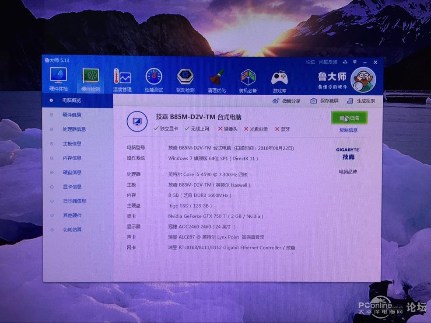Click network card value RTL8168/8111/8112
Image resolution: width=431 pixels, height=323 pixels.
pyautogui.click(x=231, y=248)
